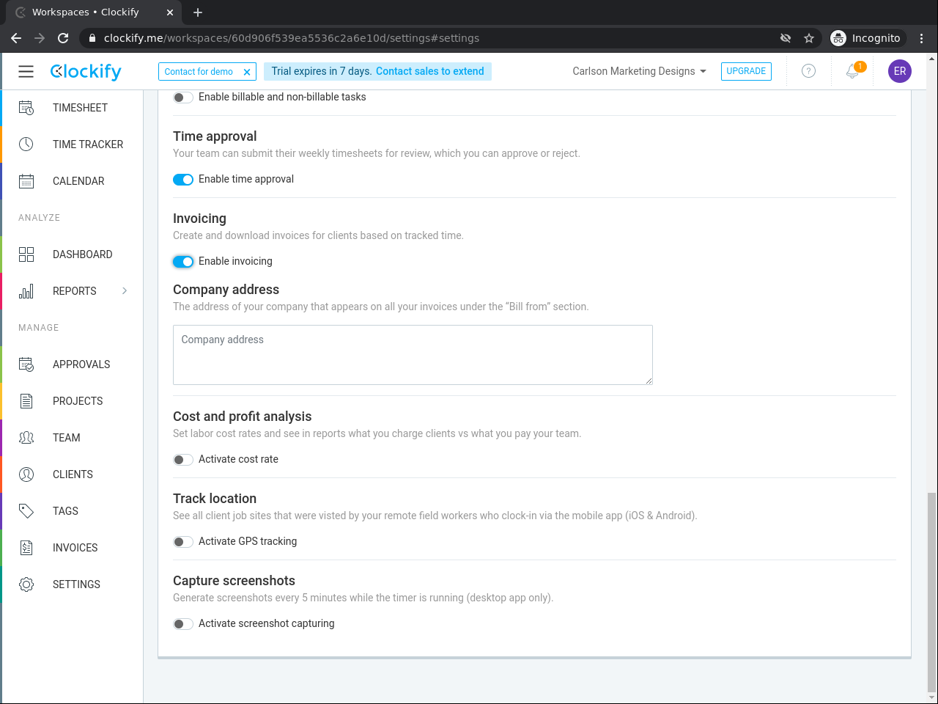The width and height of the screenshot is (938, 704).
Task: Open Time Tracker via the clock icon
Action: 26,144
